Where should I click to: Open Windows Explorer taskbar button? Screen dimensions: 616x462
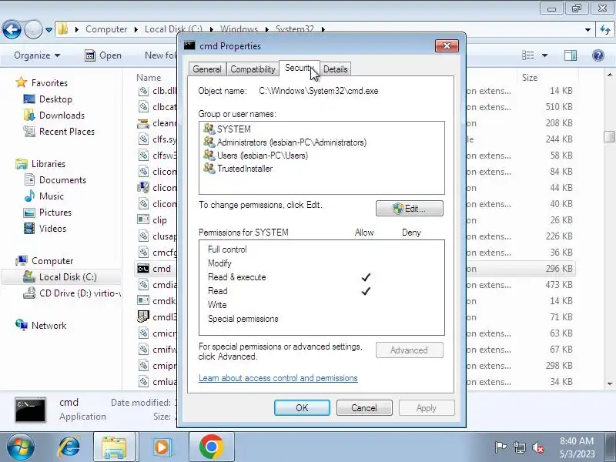point(114,447)
